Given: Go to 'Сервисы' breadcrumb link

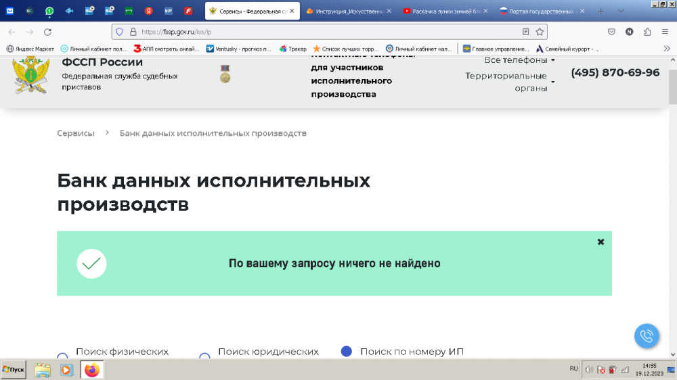Looking at the screenshot, I should [x=76, y=133].
